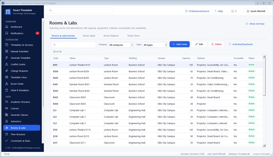Click the Active status of B205

251,78
